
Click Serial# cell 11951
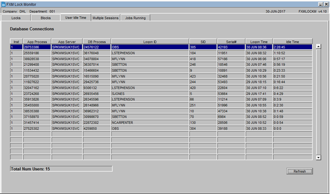tap(231, 53)
